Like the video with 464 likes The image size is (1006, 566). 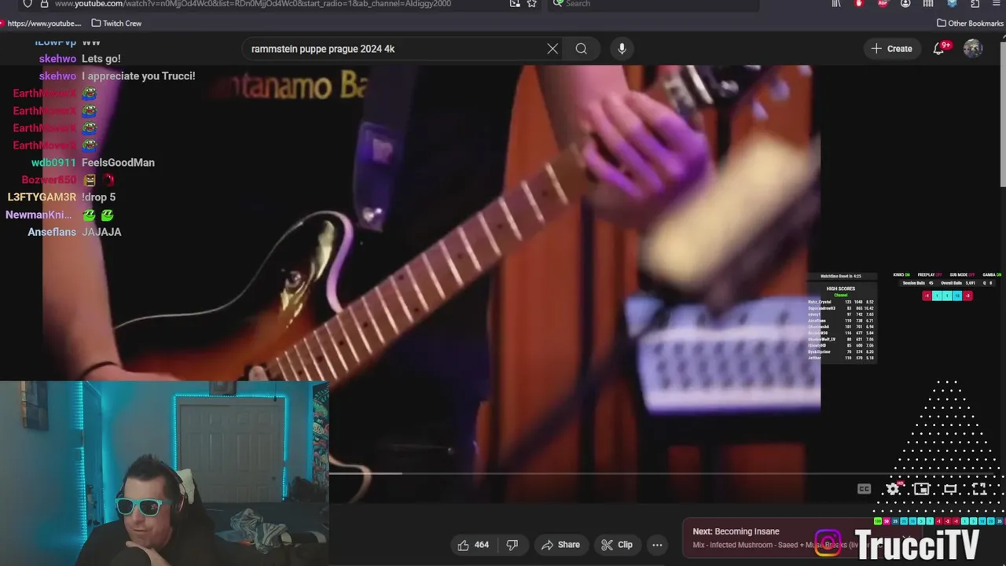pyautogui.click(x=473, y=545)
